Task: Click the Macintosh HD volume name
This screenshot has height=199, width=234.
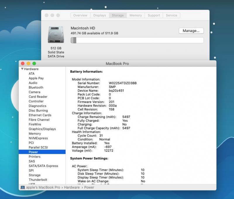Action: coord(83,28)
